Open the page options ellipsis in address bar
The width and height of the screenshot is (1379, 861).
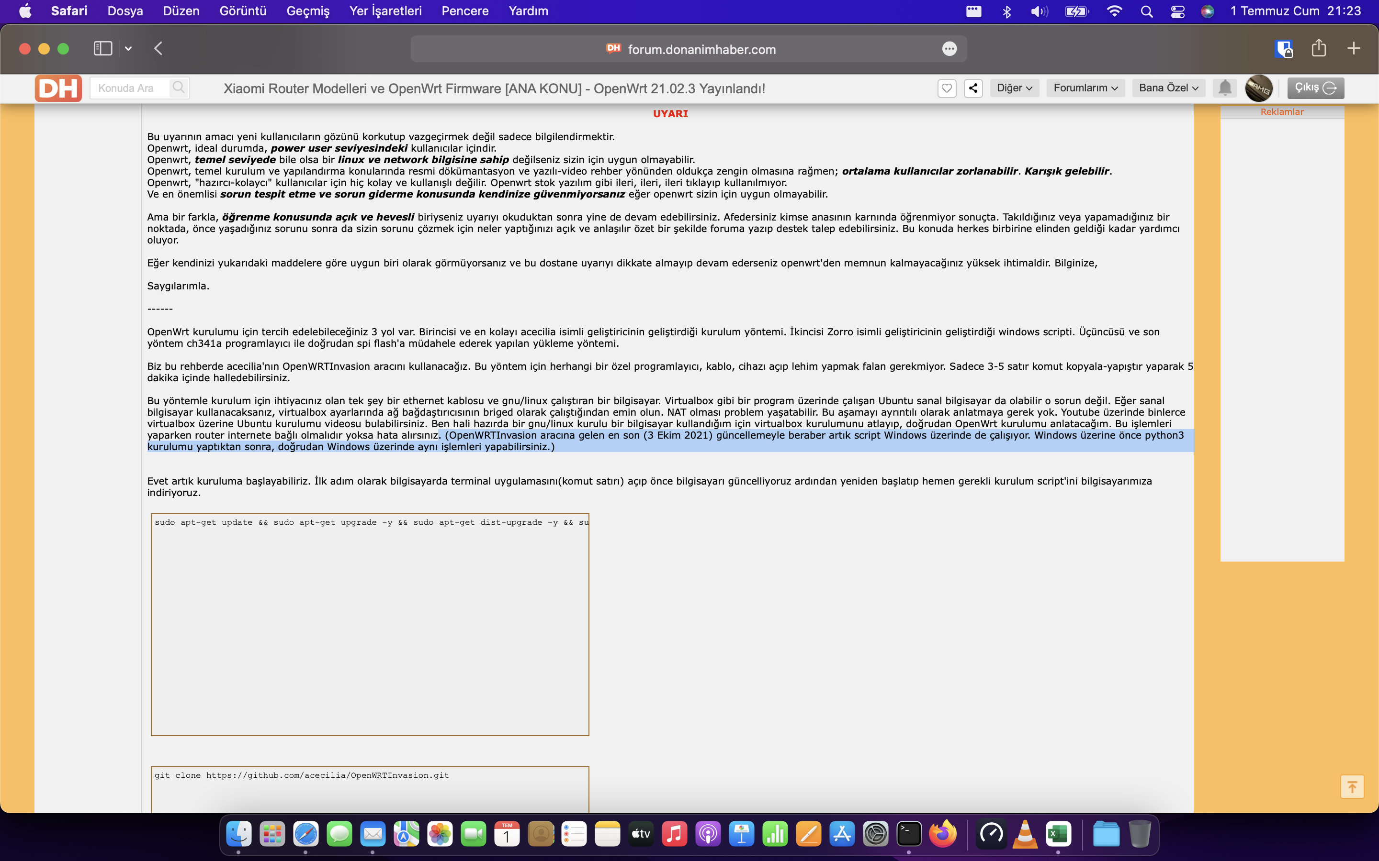click(949, 49)
